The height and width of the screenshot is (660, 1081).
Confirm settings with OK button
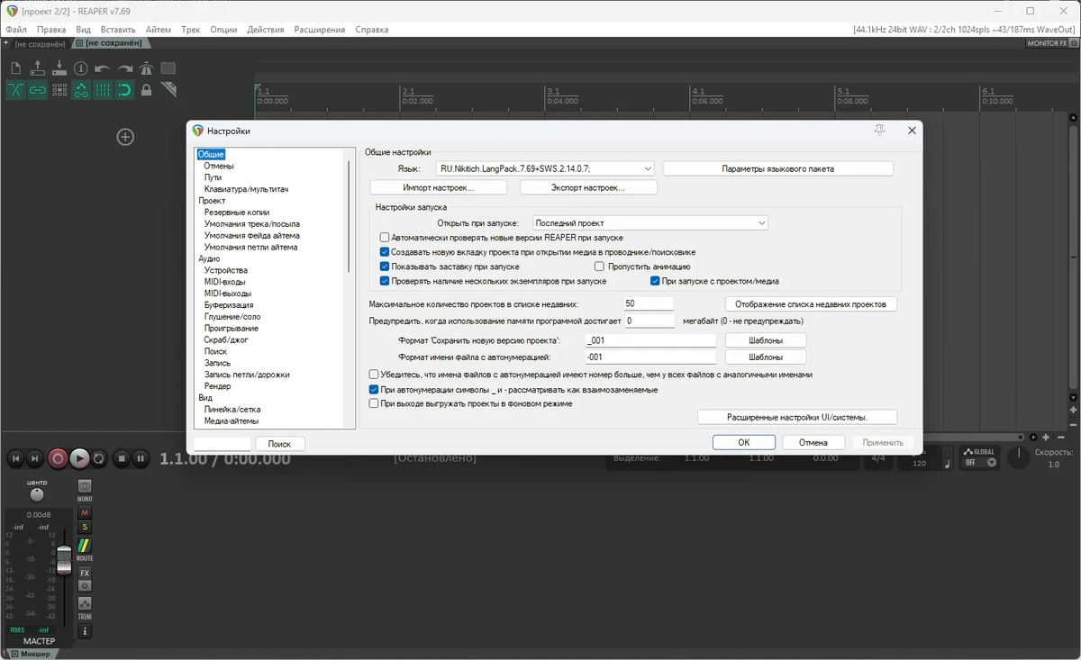744,442
